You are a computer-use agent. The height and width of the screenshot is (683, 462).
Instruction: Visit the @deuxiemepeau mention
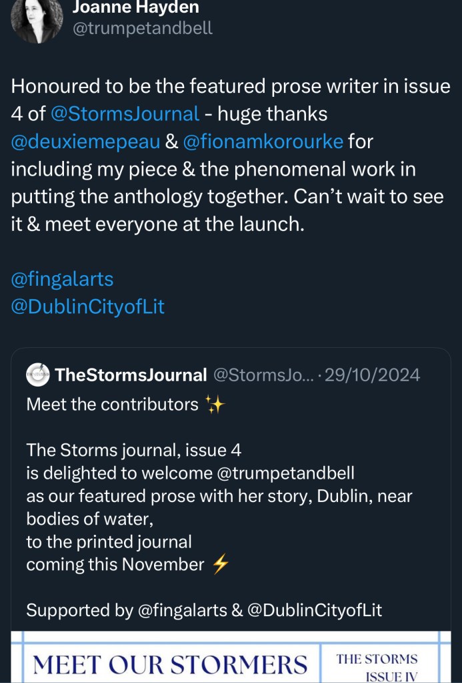pyautogui.click(x=85, y=142)
